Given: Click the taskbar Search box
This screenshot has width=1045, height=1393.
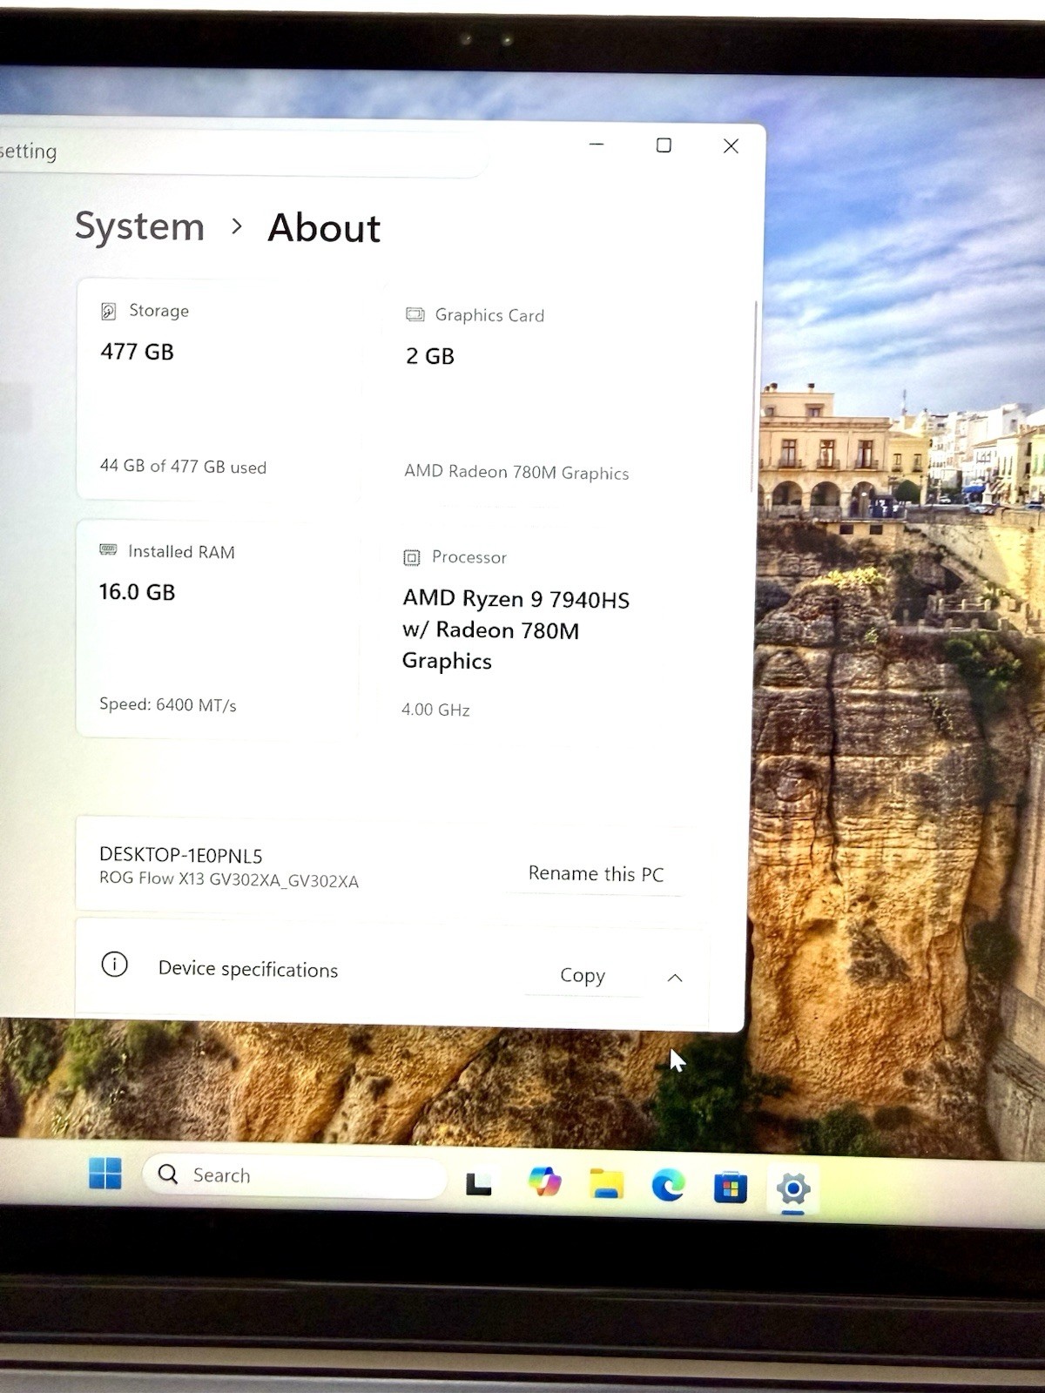Looking at the screenshot, I should coord(294,1176).
